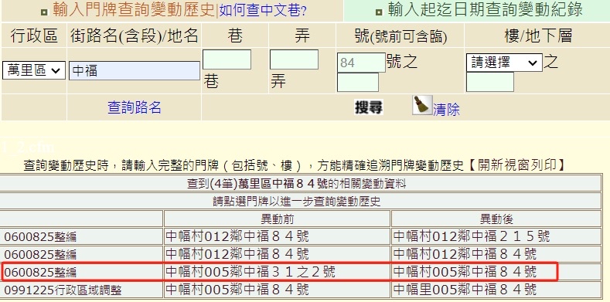Image resolution: width=610 pixels, height=302 pixels.
Task: Click the broom clear icon
Action: point(421,105)
